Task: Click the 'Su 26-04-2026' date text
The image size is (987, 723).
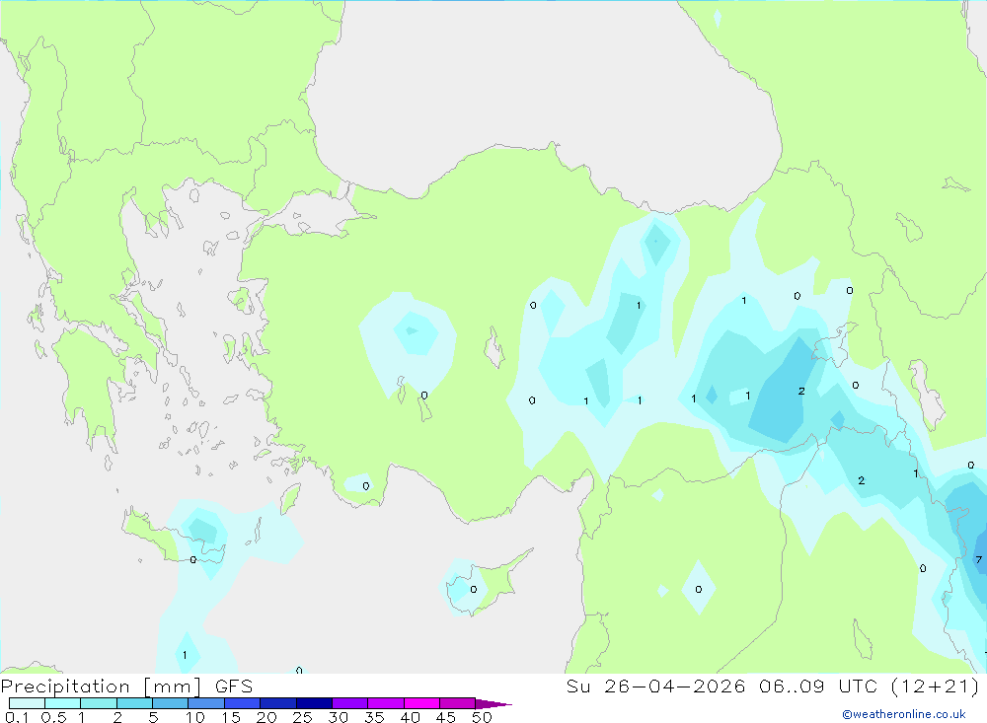Action: (655, 686)
